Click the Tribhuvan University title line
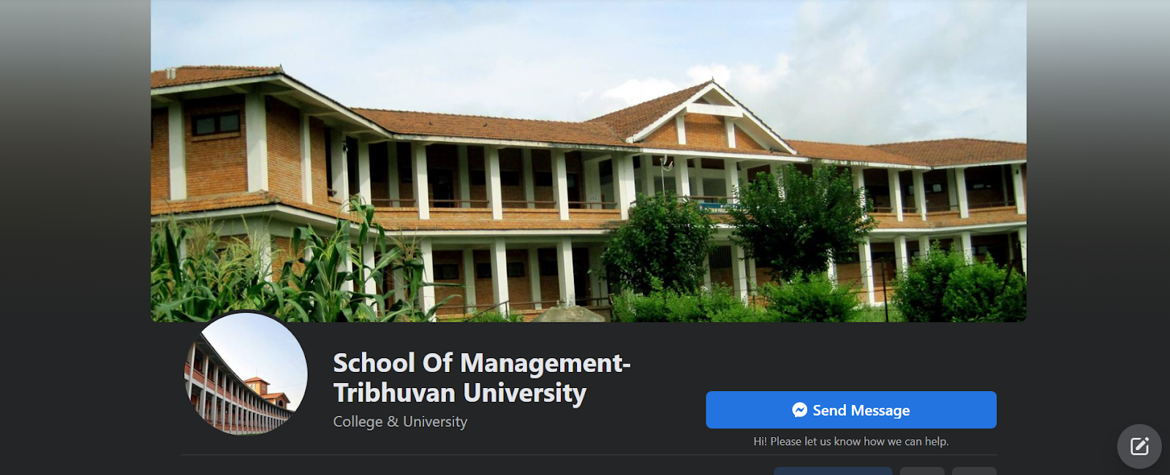Screen dimensions: 1170x475 click(460, 392)
